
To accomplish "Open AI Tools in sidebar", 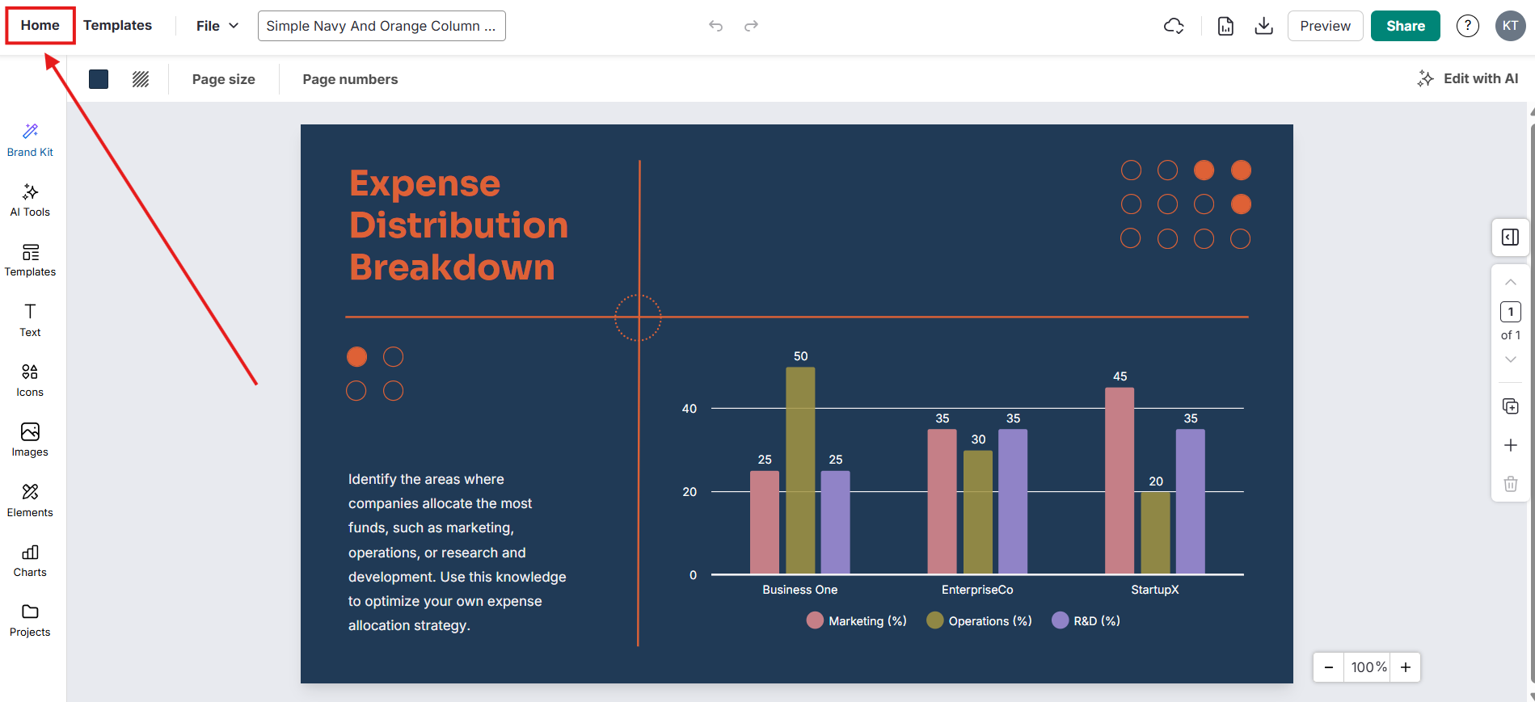I will 30,200.
